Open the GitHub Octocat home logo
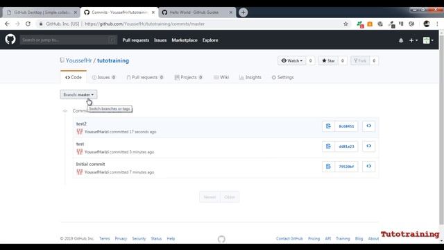The height and width of the screenshot is (250, 444). pyautogui.click(x=10, y=40)
